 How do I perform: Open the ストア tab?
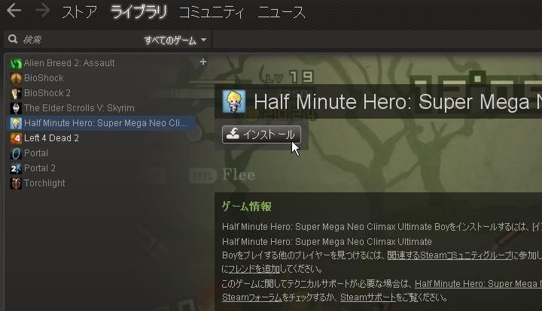click(80, 13)
